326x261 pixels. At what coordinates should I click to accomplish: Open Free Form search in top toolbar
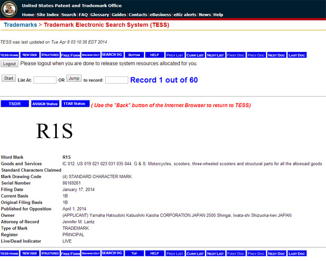[x=70, y=55]
